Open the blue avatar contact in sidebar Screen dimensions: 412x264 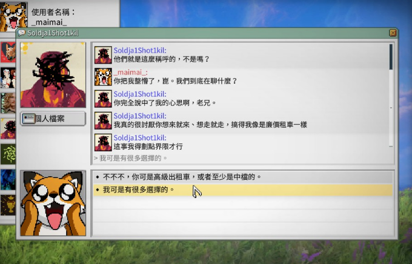8,180
